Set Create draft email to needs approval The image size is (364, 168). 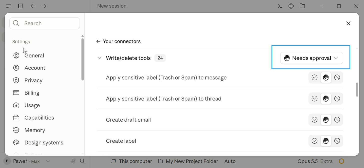(x=326, y=120)
